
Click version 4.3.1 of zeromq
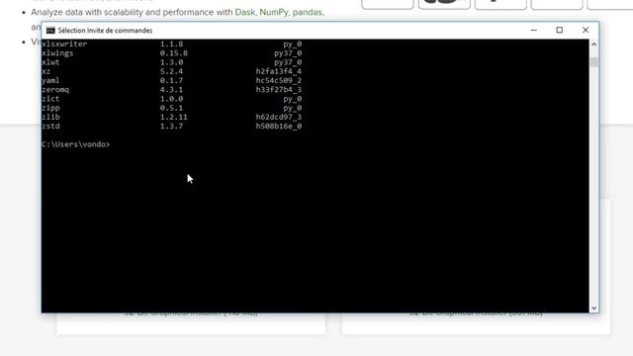tap(171, 90)
